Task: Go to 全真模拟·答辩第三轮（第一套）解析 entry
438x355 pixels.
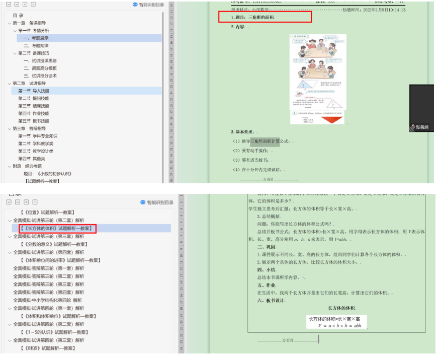Action: pyautogui.click(x=49, y=268)
